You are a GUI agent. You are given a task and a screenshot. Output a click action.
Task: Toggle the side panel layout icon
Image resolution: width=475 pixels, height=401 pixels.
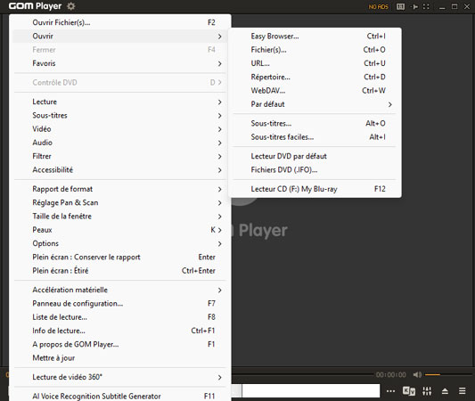pos(400,6)
